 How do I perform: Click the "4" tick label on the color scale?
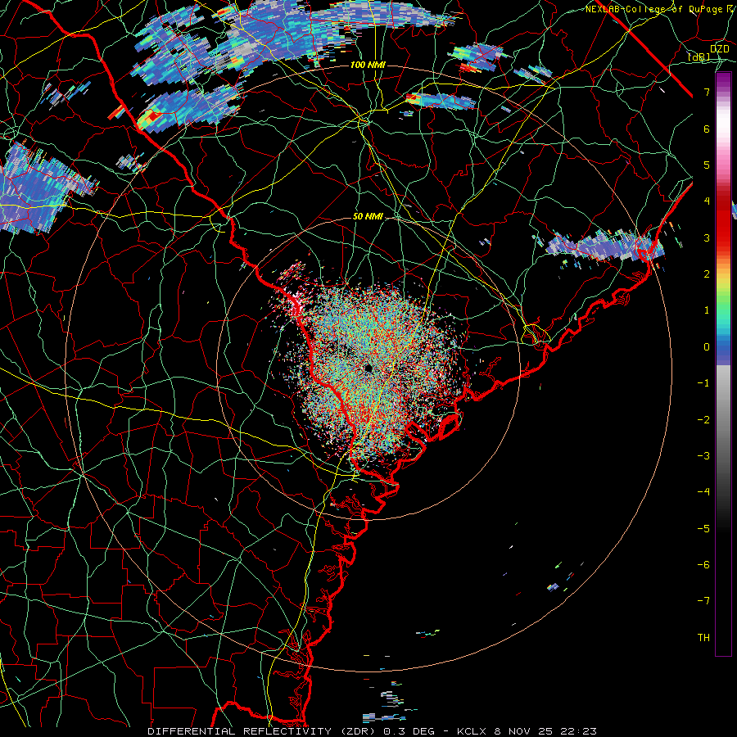(707, 201)
